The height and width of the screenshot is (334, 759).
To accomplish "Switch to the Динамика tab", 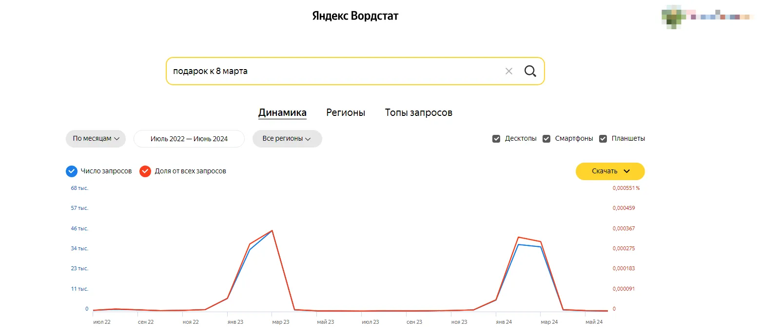I will pos(282,113).
